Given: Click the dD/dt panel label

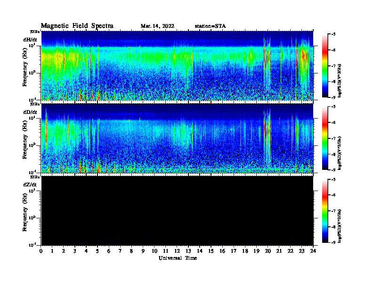Looking at the screenshot, I should point(30,112).
